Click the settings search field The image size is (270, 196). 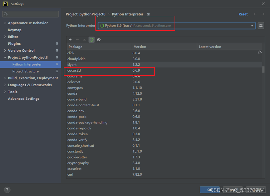click(x=31, y=14)
